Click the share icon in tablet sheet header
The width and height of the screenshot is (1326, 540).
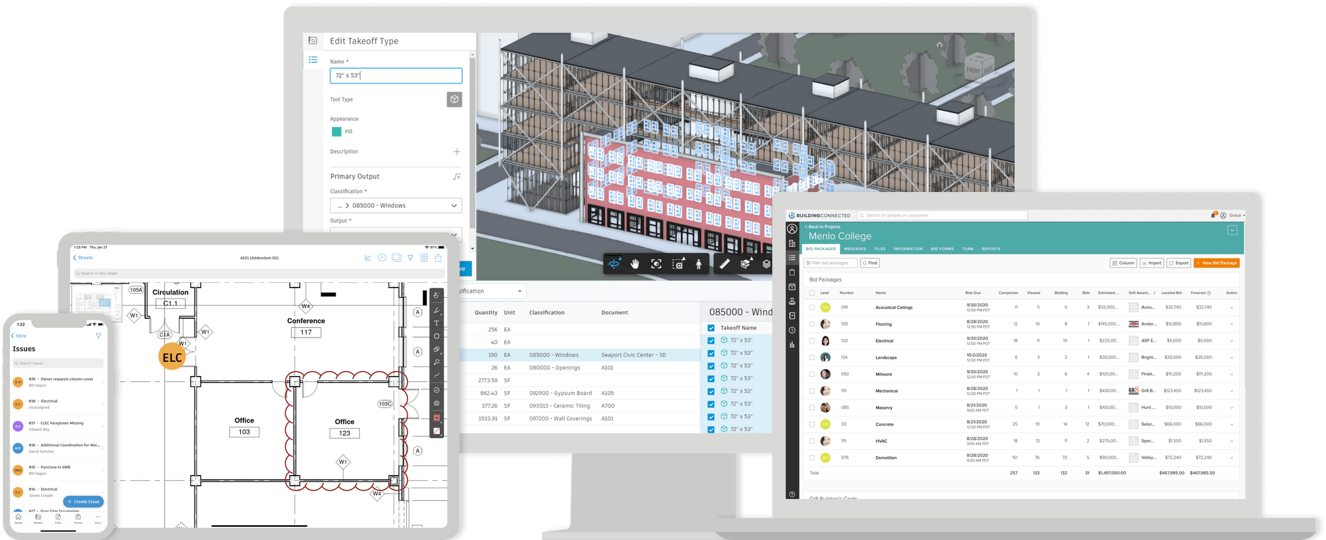(x=438, y=258)
